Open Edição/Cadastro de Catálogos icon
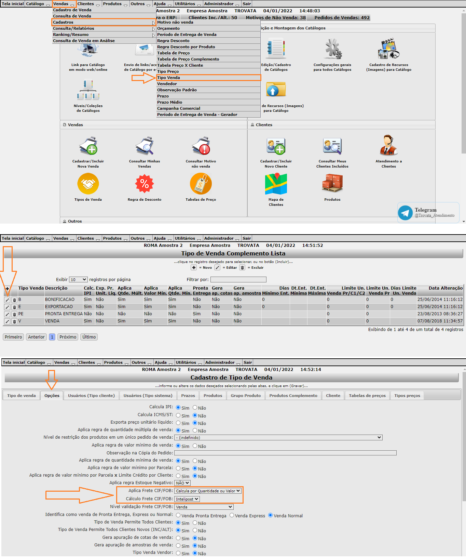 coord(276,49)
